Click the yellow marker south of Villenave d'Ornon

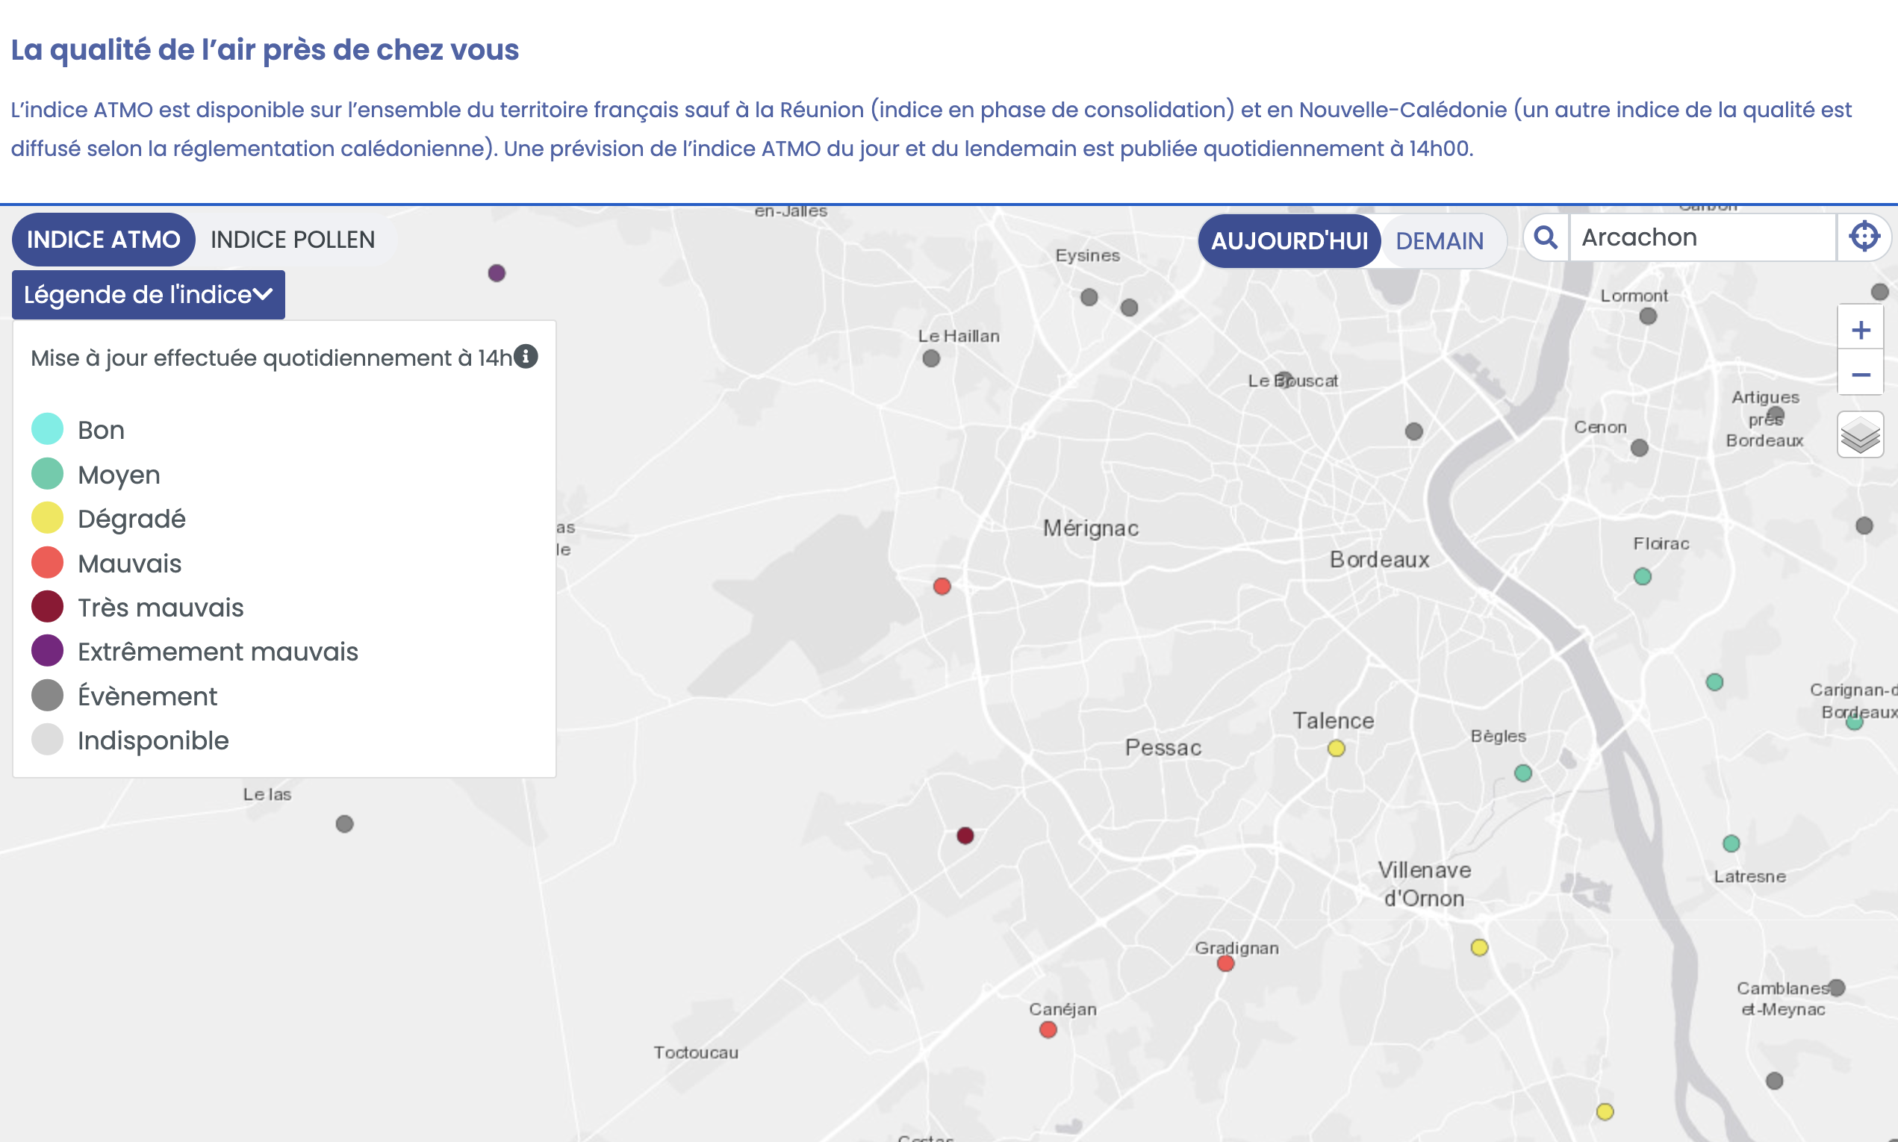coord(1479,947)
